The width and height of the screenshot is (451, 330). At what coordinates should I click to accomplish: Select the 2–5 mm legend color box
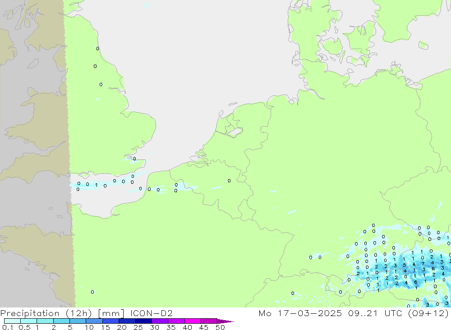[61, 321]
